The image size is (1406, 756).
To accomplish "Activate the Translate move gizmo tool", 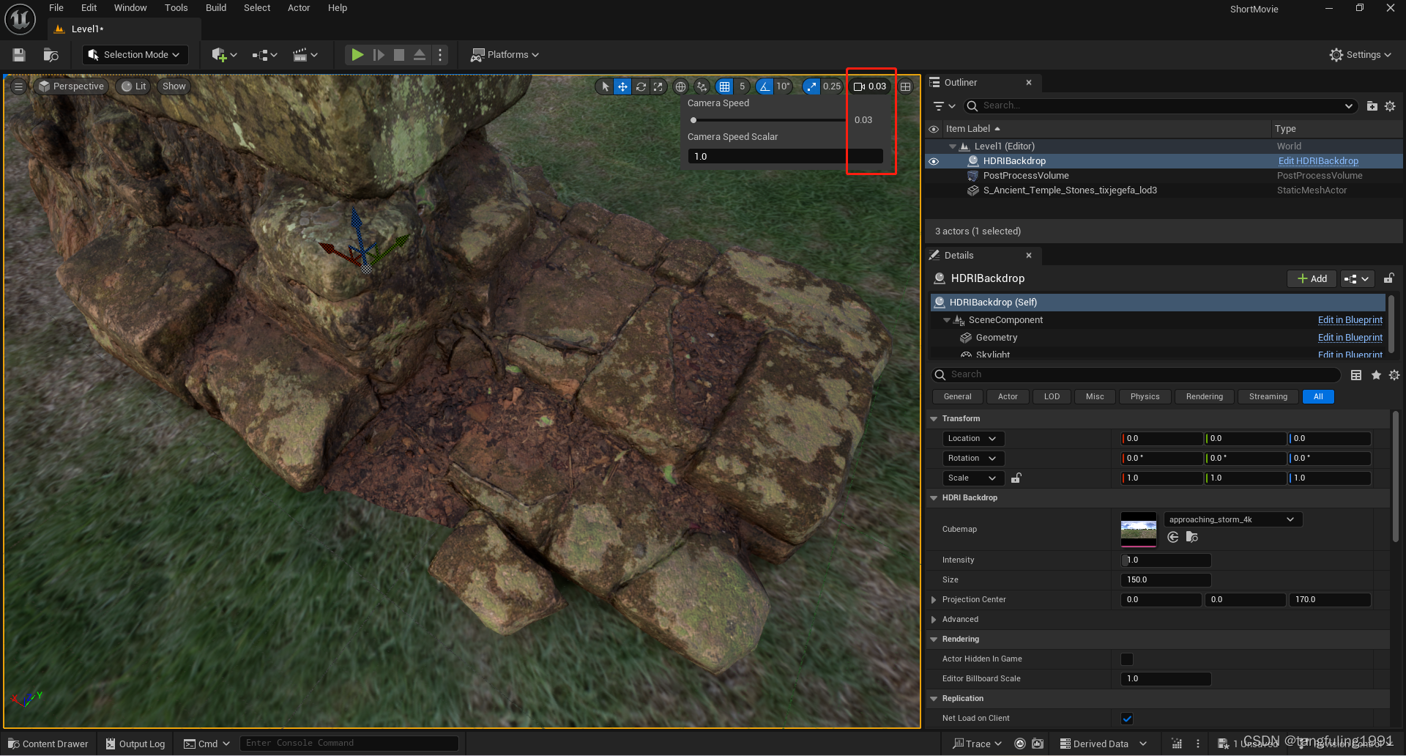I will (x=622, y=86).
